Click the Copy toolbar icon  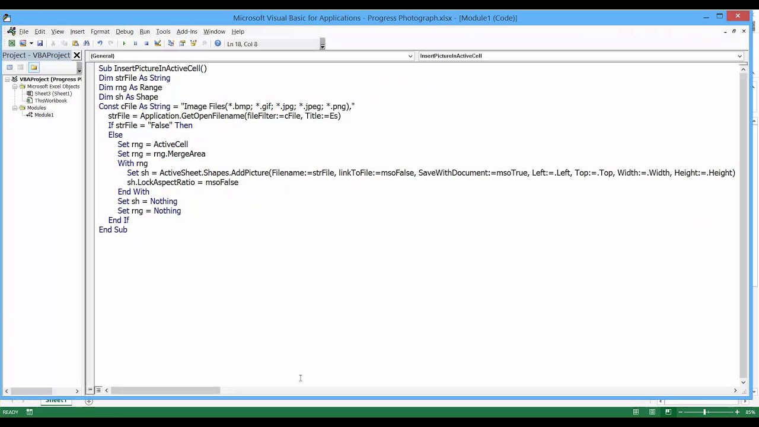pyautogui.click(x=64, y=43)
